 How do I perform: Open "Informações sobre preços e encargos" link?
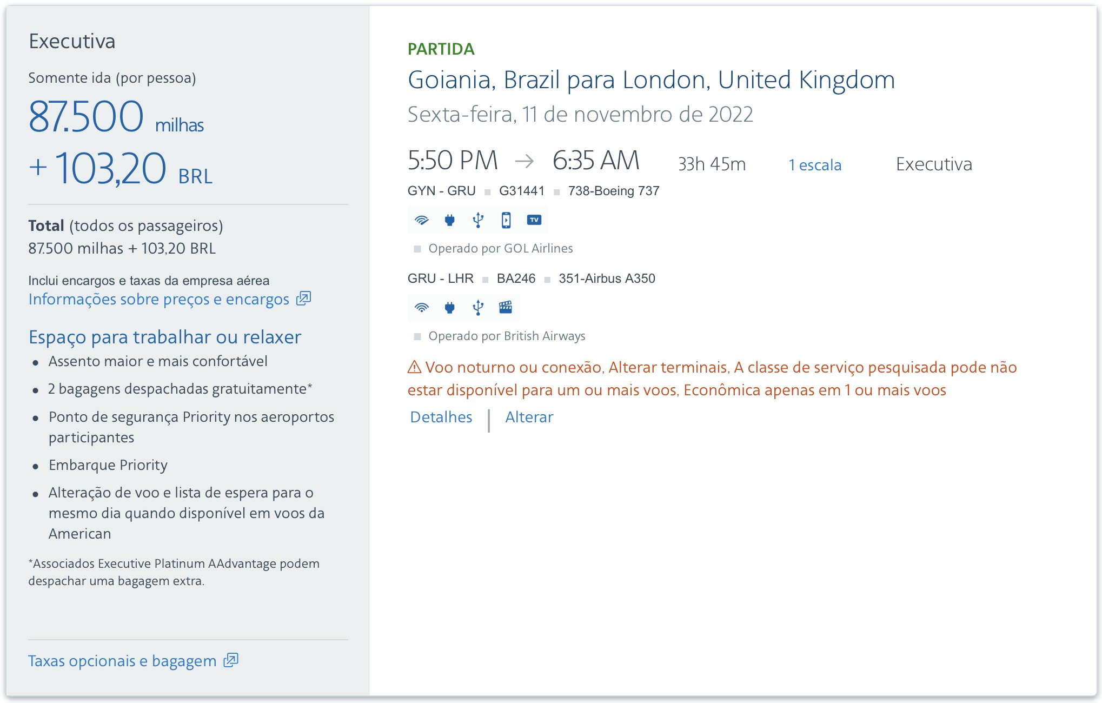[159, 299]
